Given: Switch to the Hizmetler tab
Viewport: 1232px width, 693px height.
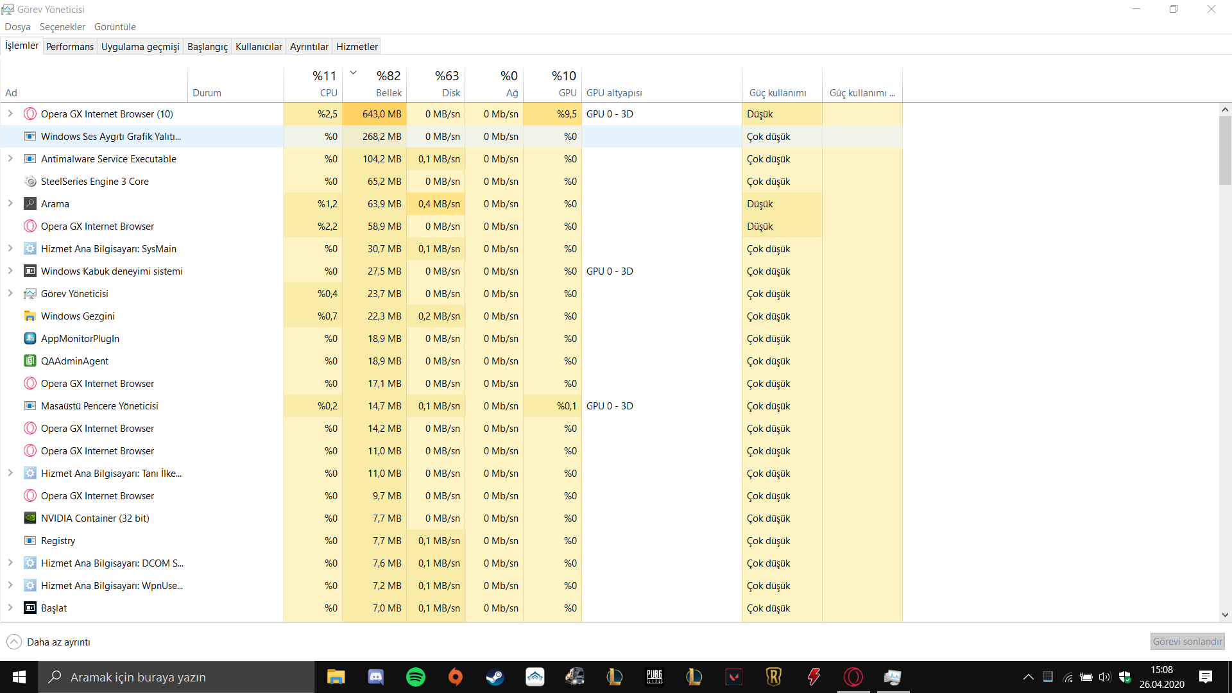Looking at the screenshot, I should coord(357,47).
